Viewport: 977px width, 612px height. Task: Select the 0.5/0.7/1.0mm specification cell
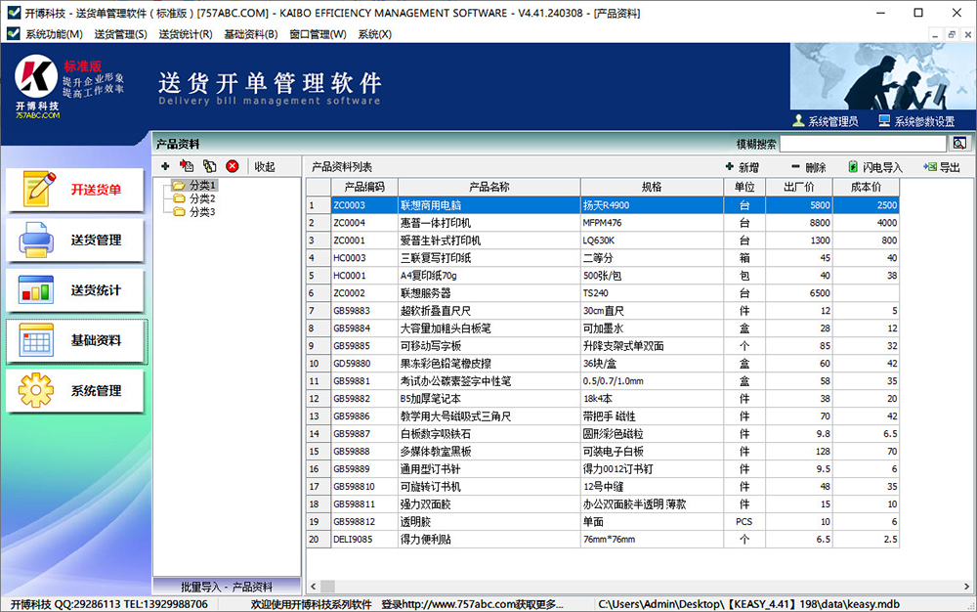tap(652, 380)
